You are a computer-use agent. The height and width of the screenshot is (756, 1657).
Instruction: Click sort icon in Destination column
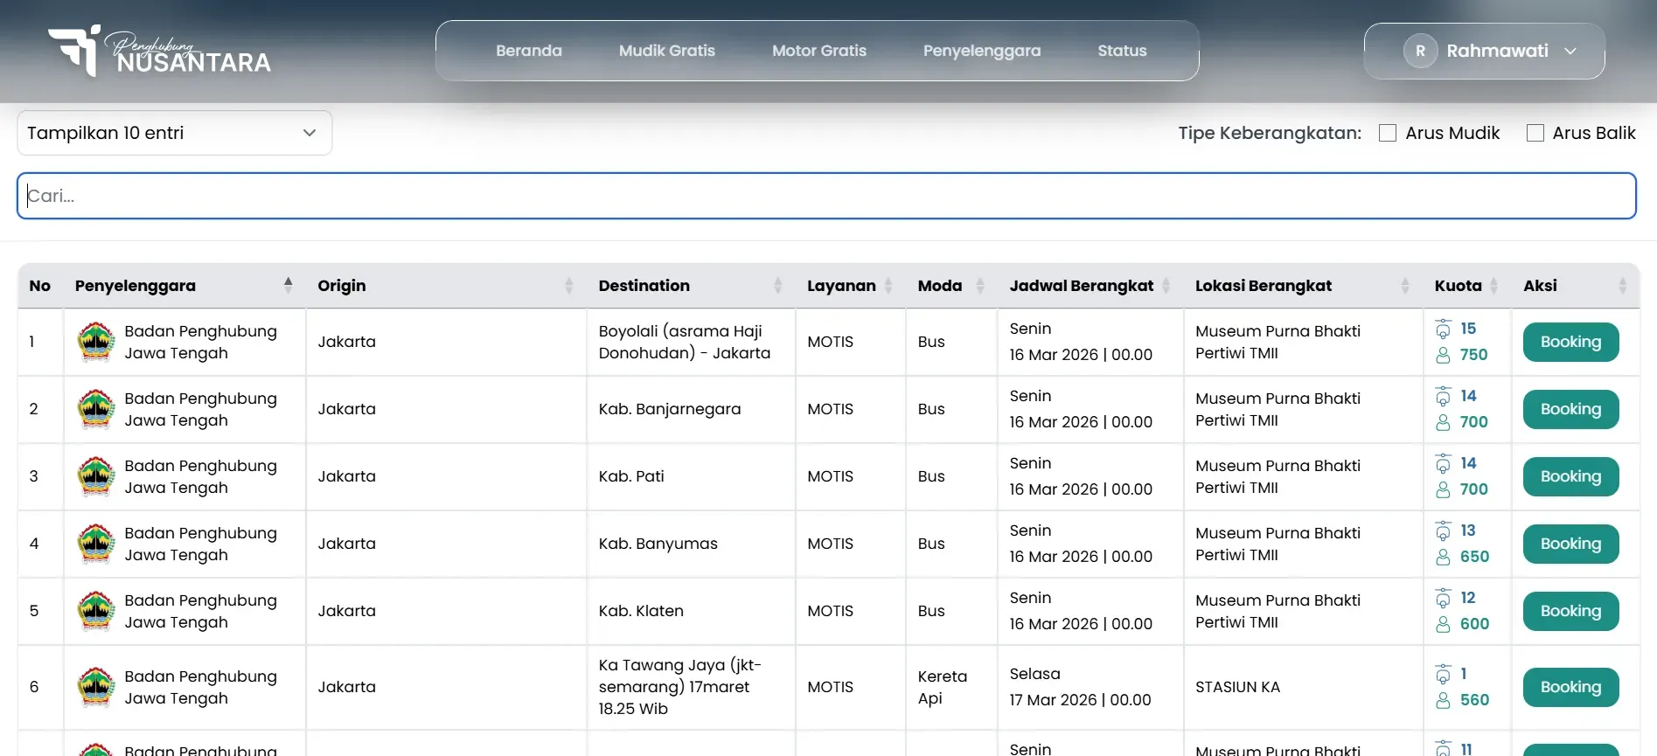(x=777, y=286)
